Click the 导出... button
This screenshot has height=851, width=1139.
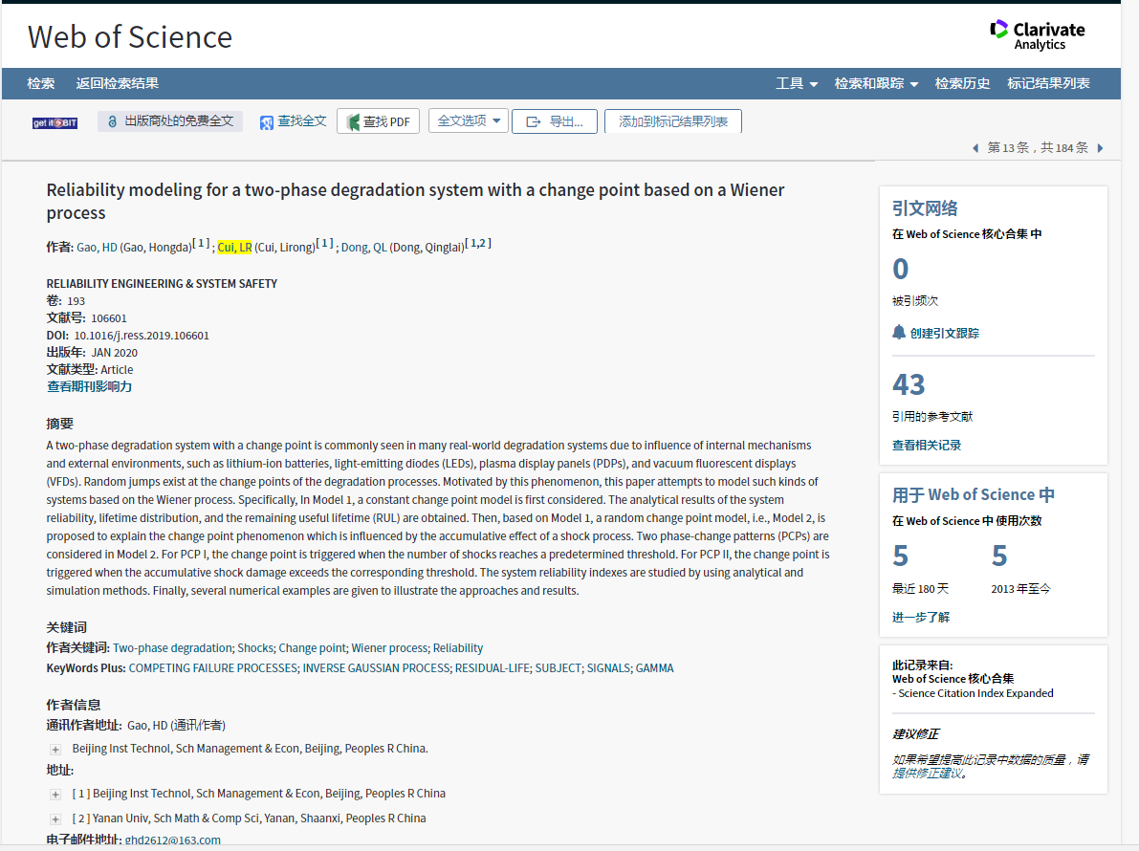pyautogui.click(x=555, y=122)
